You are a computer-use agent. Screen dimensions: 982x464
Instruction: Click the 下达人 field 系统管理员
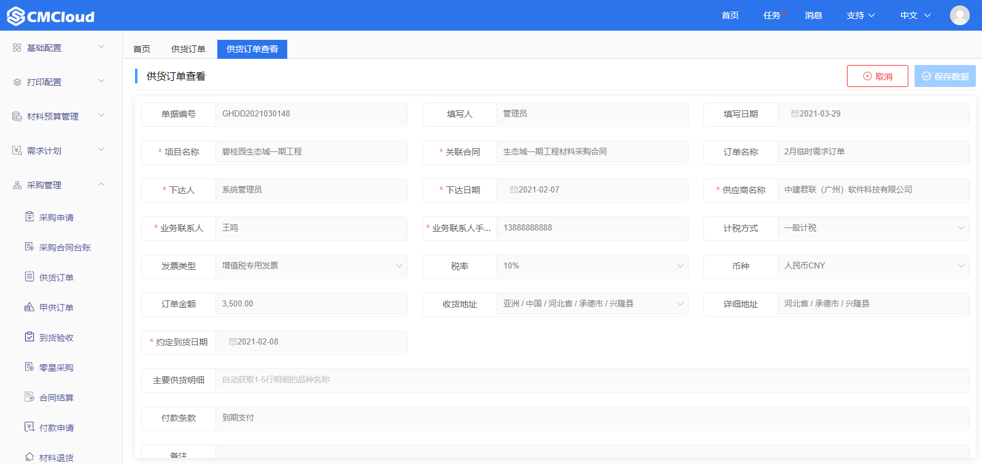tap(311, 190)
